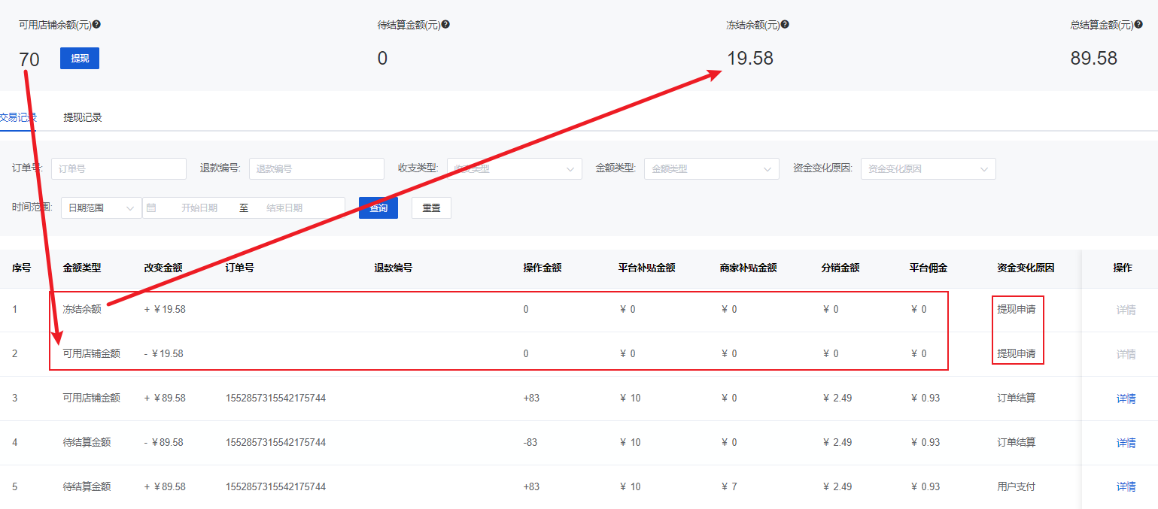Focus the 退款编号 input field
This screenshot has width=1158, height=509.
(316, 169)
